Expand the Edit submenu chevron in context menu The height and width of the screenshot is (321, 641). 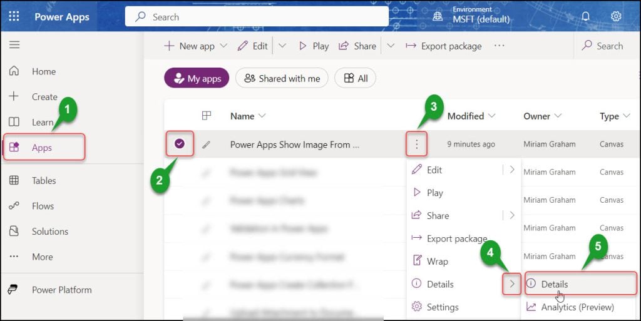pos(512,170)
